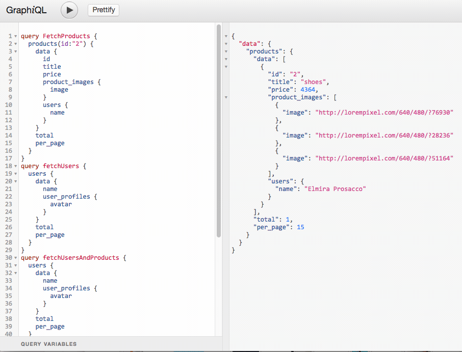
Task: Click the image field on line 8
Action: click(59, 90)
